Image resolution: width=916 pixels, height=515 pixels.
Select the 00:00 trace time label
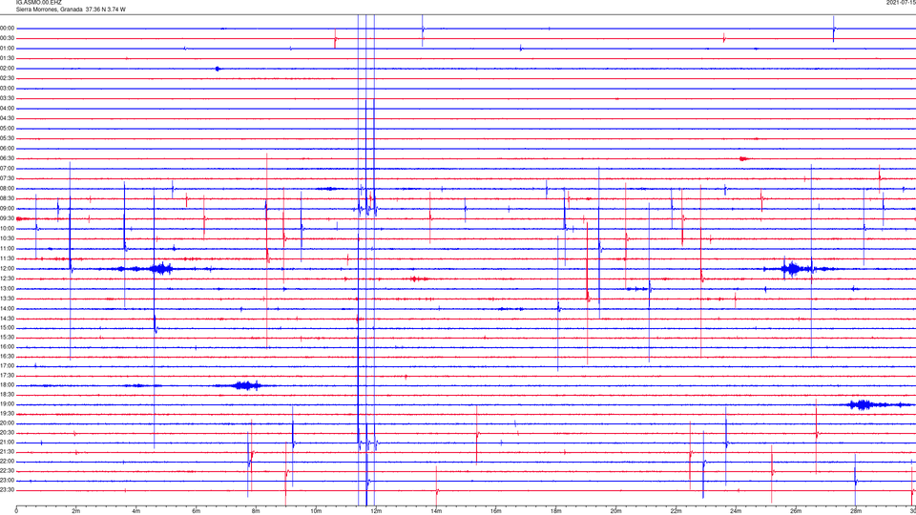click(8, 28)
